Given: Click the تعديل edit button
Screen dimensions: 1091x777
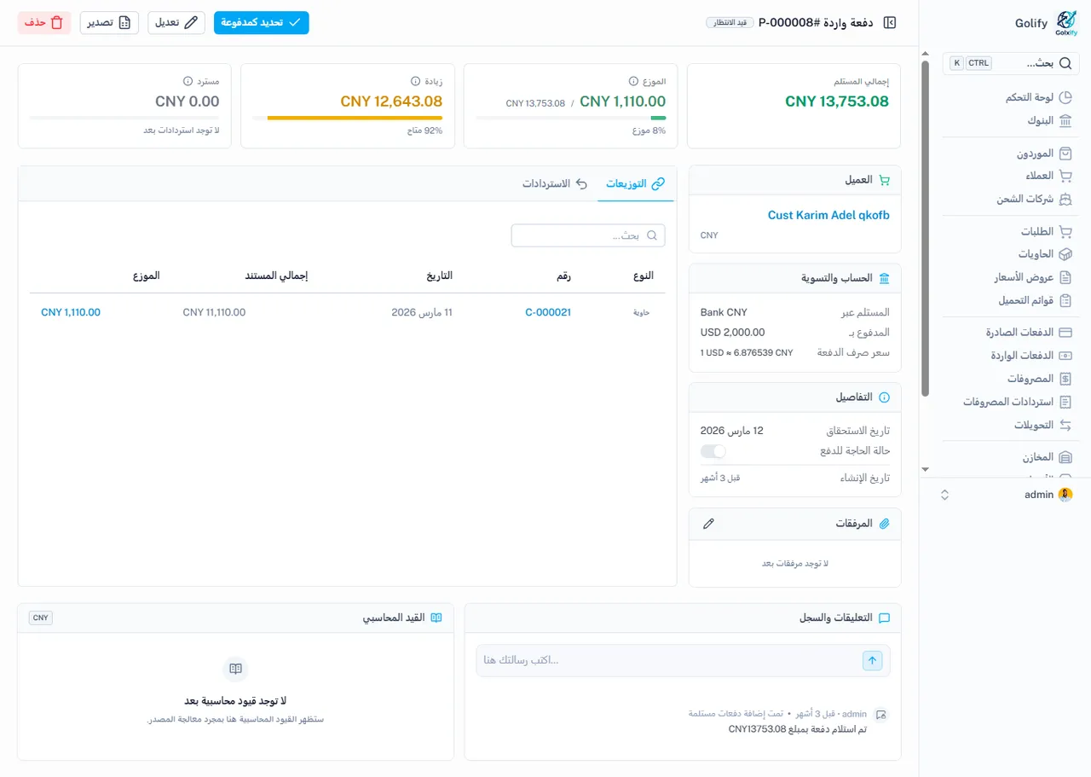Looking at the screenshot, I should [176, 23].
